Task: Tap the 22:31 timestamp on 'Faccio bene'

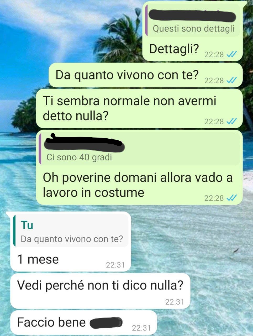Action: pyautogui.click(x=141, y=328)
